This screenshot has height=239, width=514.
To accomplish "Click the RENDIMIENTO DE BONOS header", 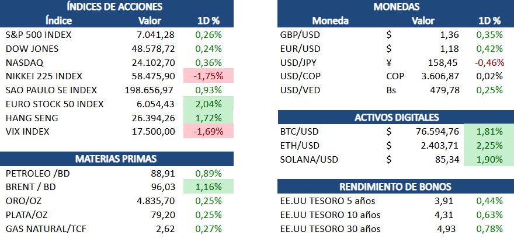I will click(395, 187).
